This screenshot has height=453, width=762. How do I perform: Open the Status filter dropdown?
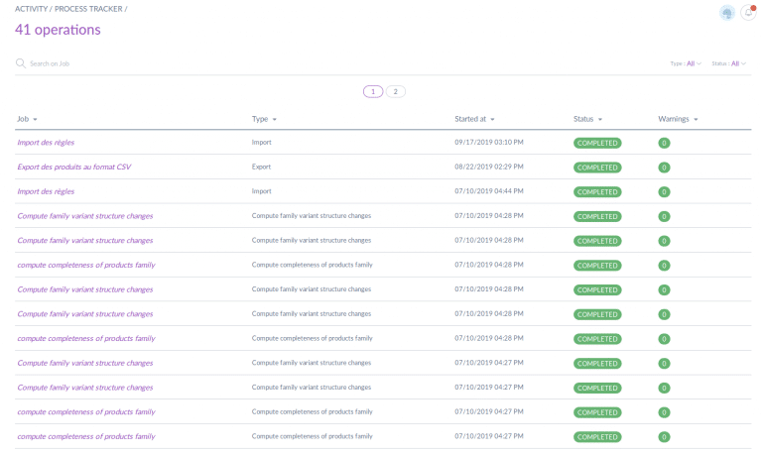(x=729, y=63)
